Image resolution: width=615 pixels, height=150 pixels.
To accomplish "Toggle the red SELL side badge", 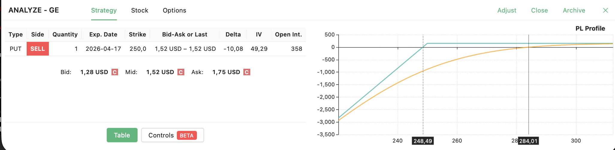I will tap(38, 49).
